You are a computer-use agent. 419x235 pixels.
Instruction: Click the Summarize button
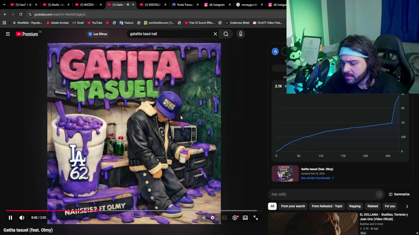[399, 195]
